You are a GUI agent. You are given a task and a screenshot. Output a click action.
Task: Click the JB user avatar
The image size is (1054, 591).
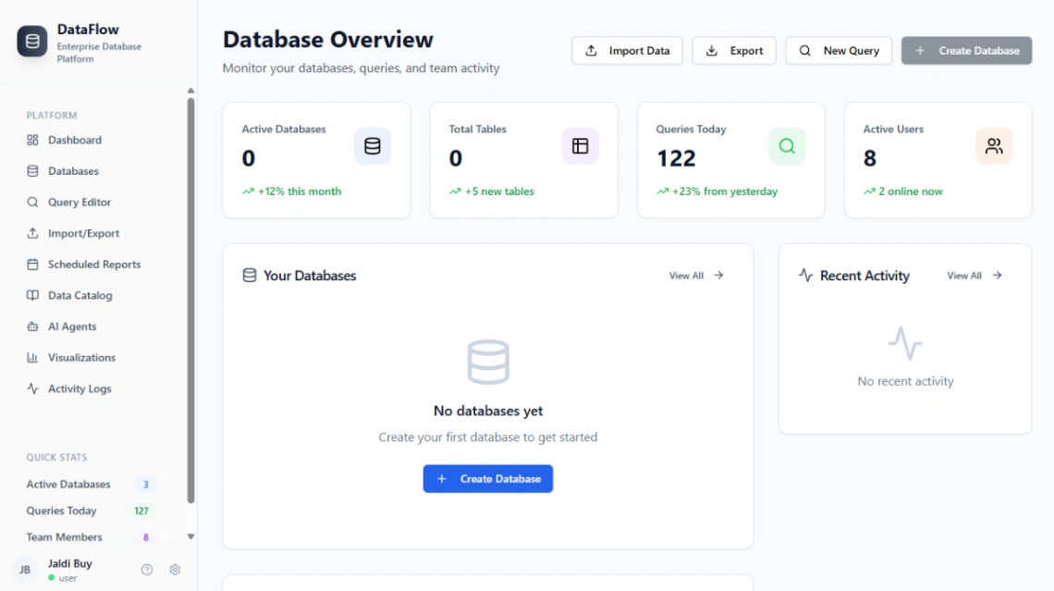coord(25,570)
